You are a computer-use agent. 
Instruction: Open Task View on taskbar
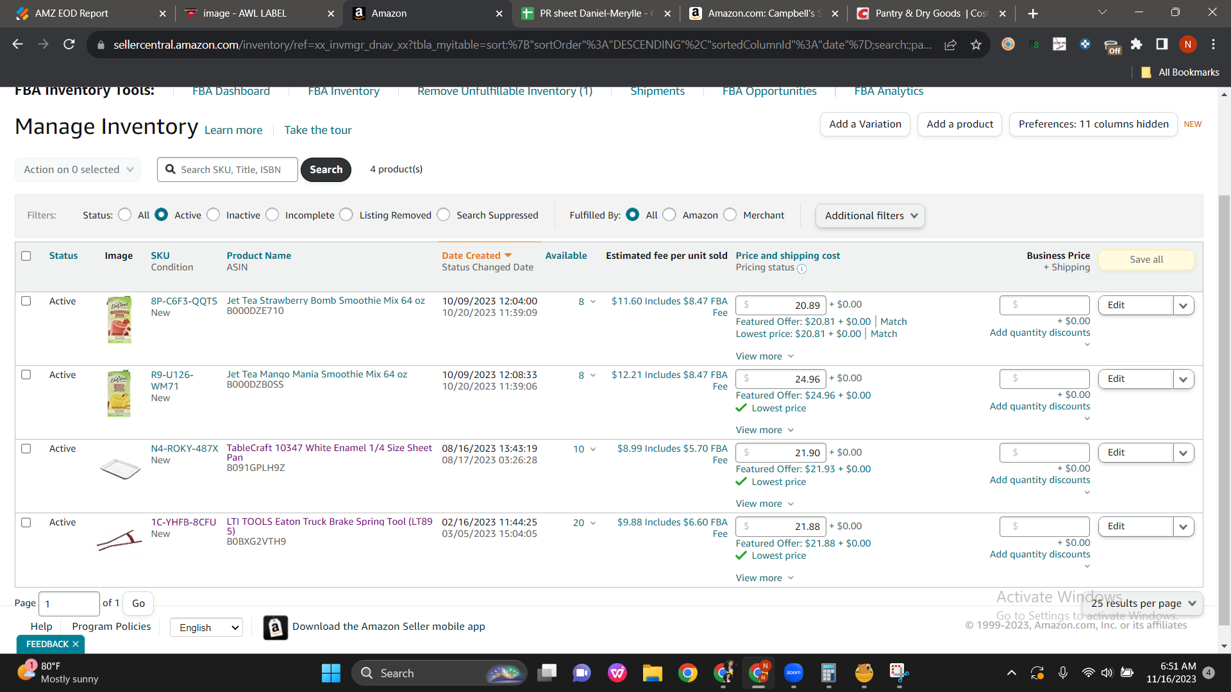[x=547, y=673]
